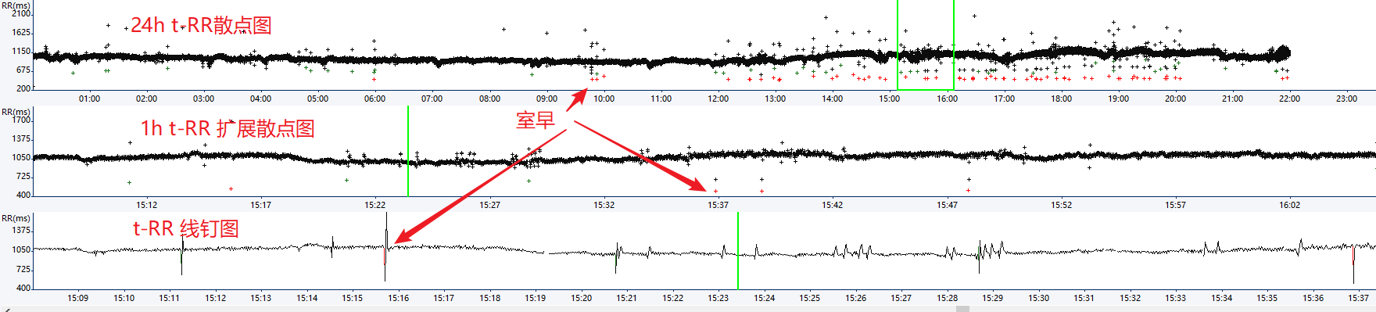The image size is (1376, 312).
Task: Click 15:52 on the 1h scatter axis
Action: coord(1062,205)
